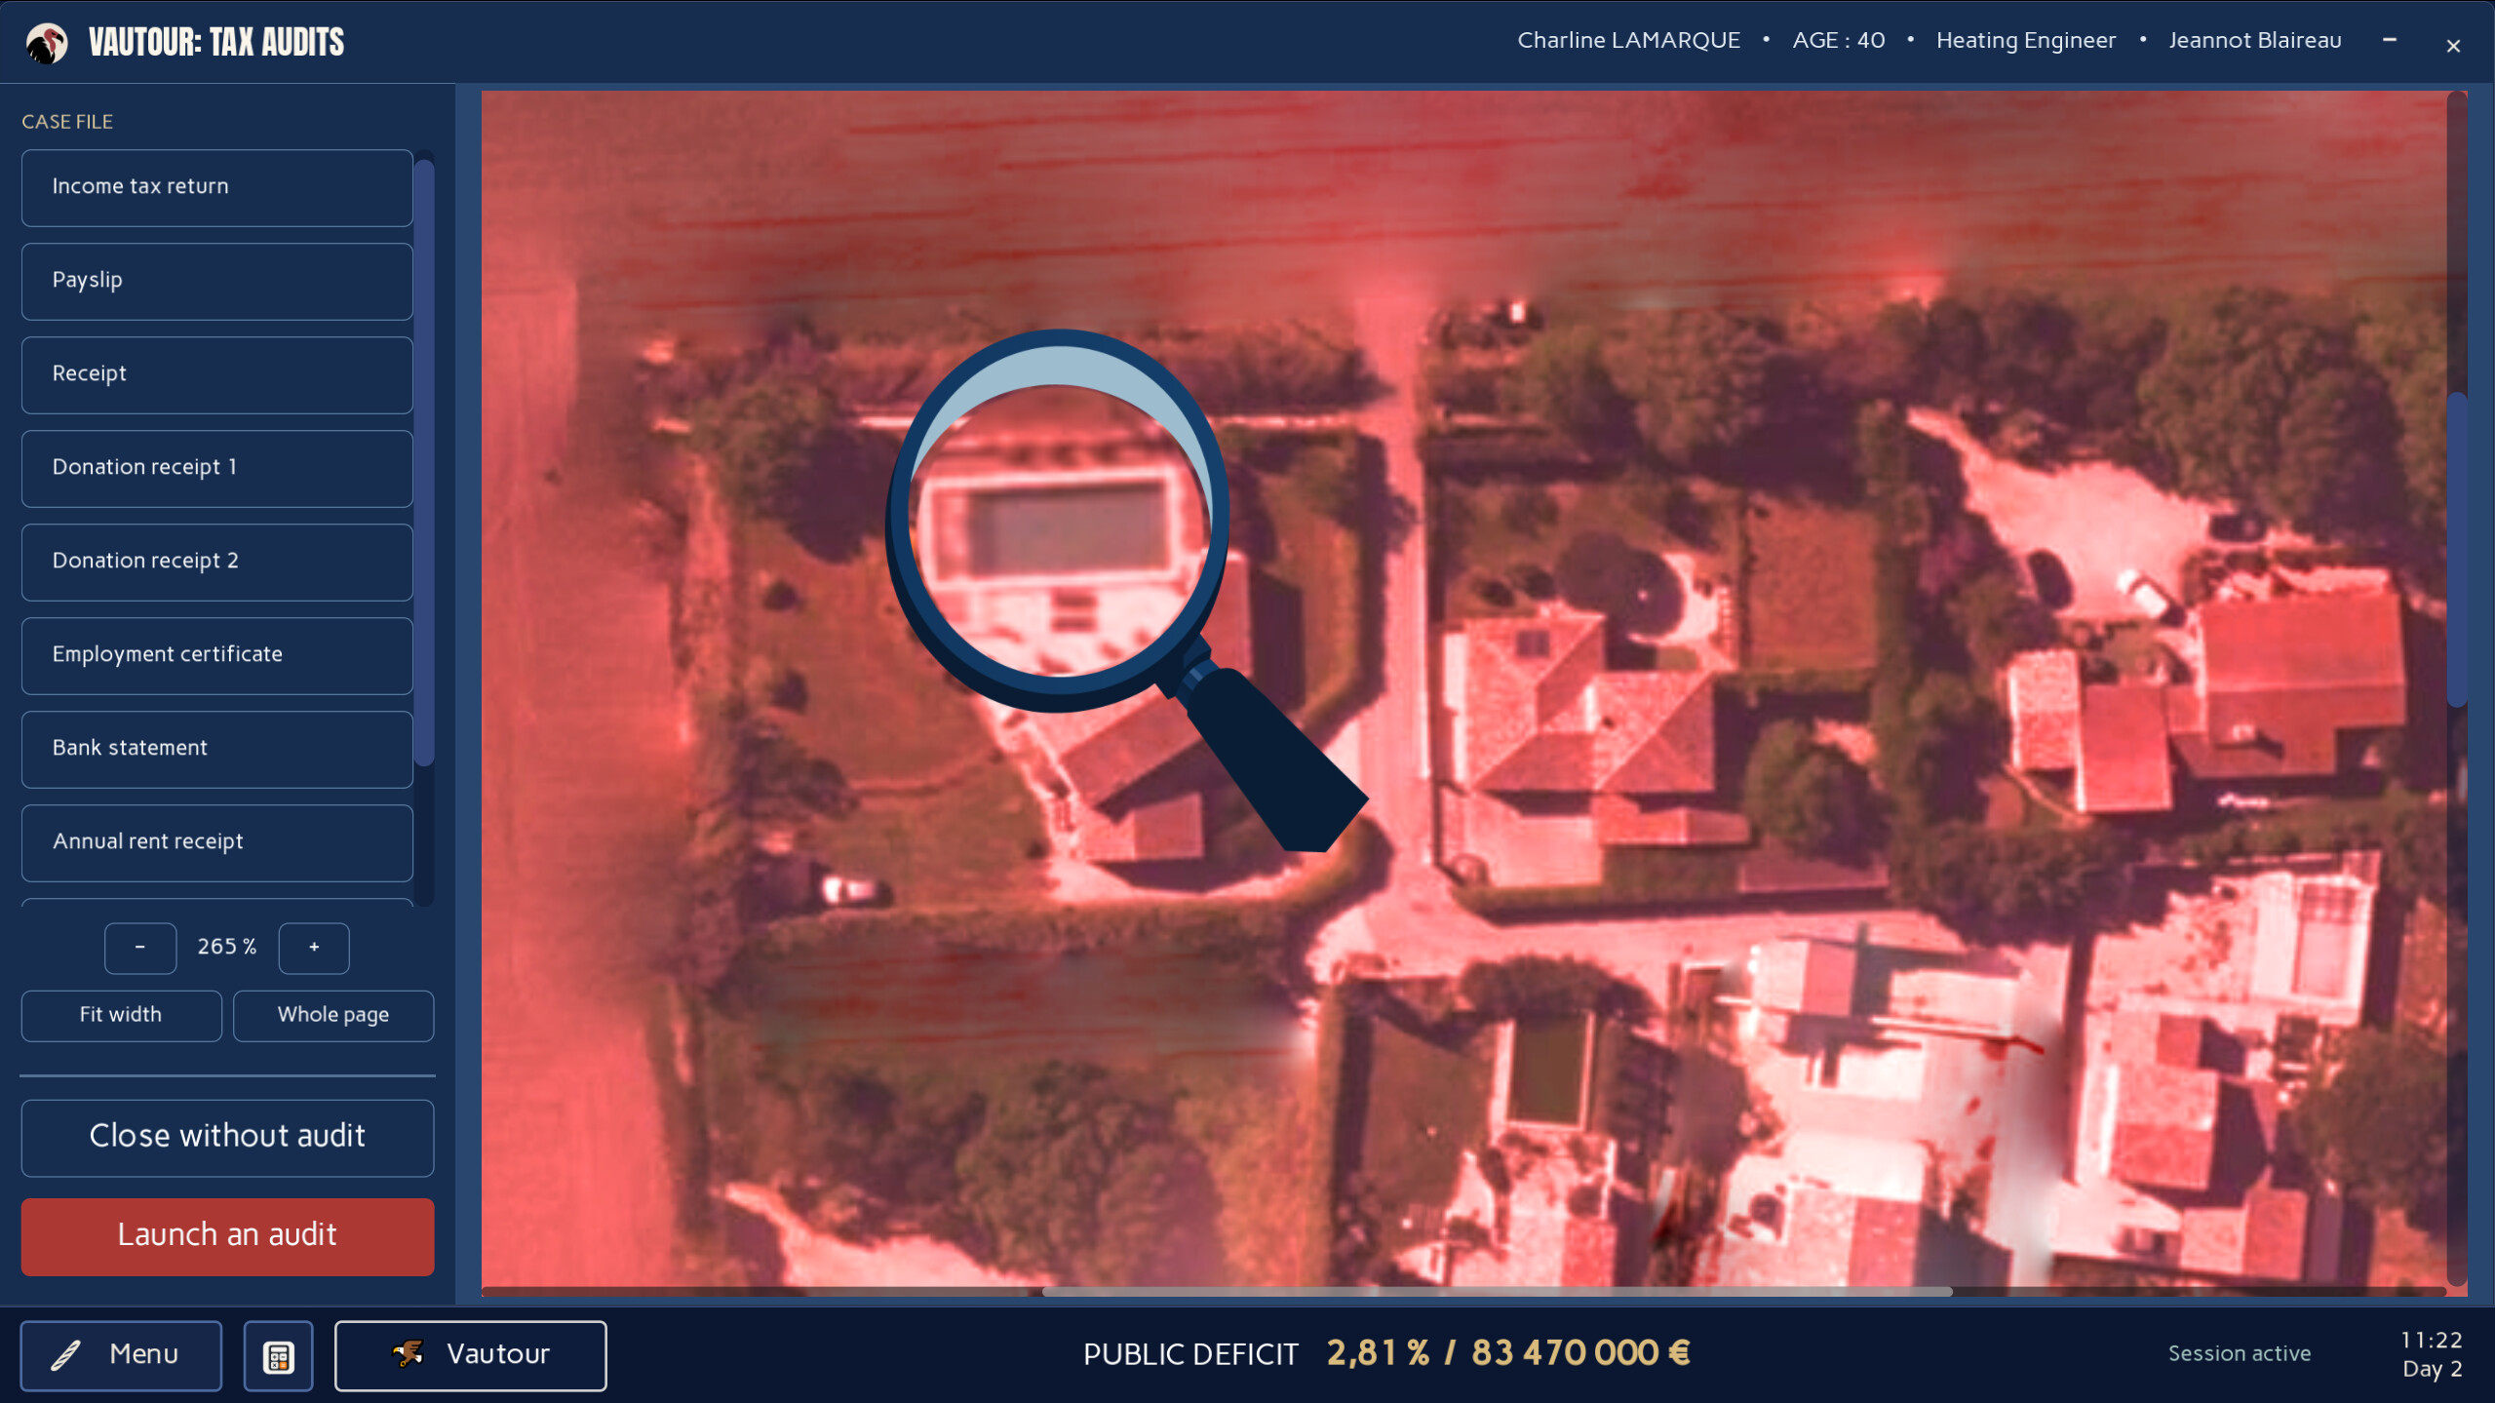Click the Whole page button

333,1015
